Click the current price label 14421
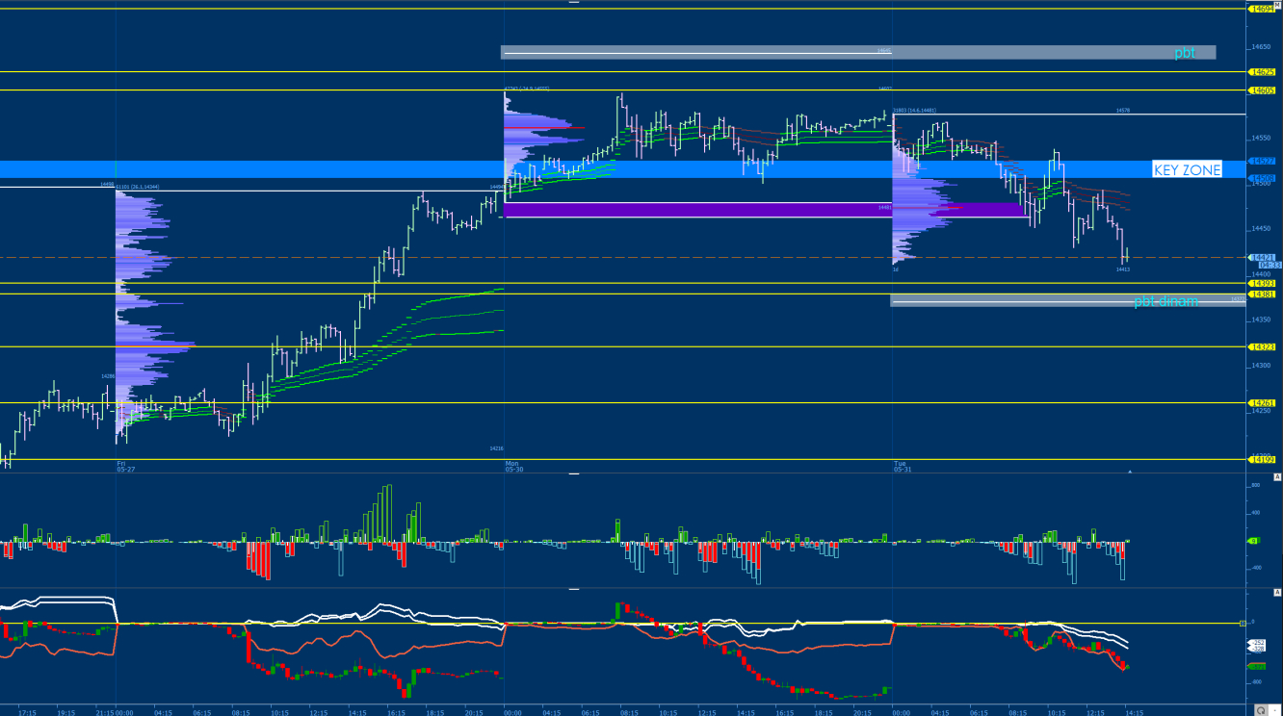Viewport: 1283px width, 716px height. pos(1262,257)
